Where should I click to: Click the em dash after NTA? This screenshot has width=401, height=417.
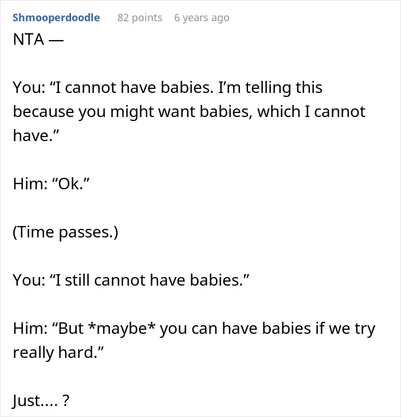point(56,40)
